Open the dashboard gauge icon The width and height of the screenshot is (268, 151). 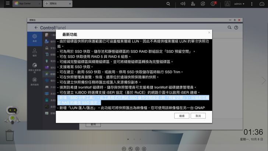point(262,4)
